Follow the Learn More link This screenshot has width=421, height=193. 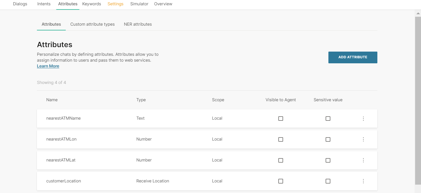48,66
